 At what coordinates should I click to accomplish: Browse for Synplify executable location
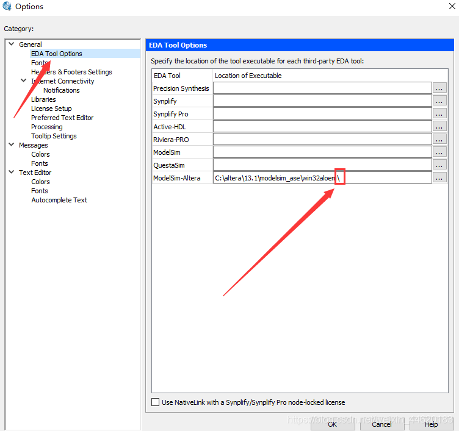pyautogui.click(x=439, y=101)
